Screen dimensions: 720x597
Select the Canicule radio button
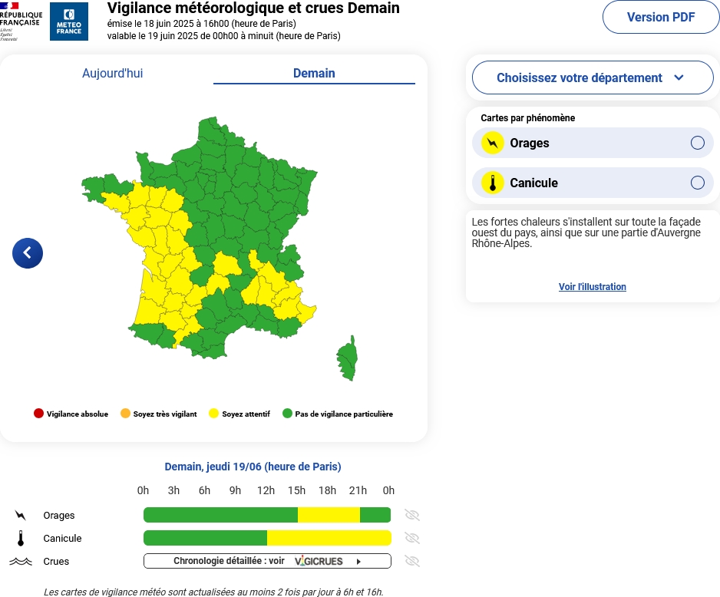pyautogui.click(x=698, y=183)
